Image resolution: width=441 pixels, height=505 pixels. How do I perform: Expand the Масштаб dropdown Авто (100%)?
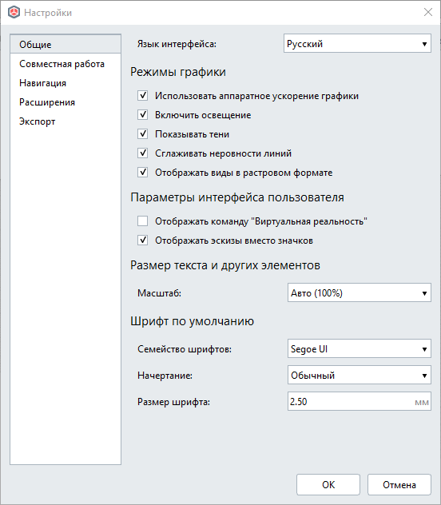point(360,292)
